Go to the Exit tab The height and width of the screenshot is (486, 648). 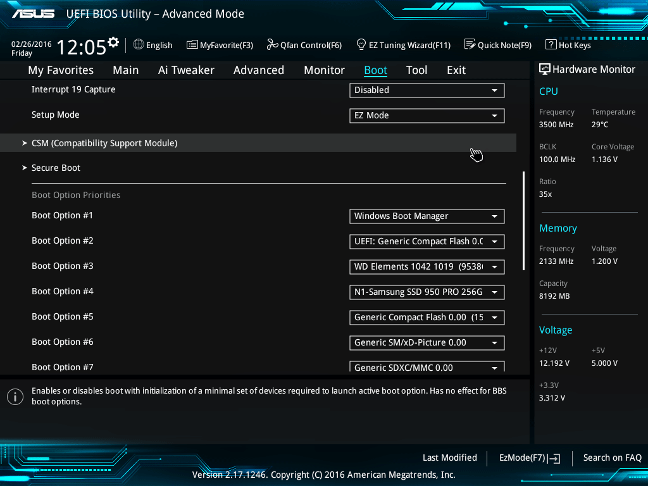[x=456, y=70]
